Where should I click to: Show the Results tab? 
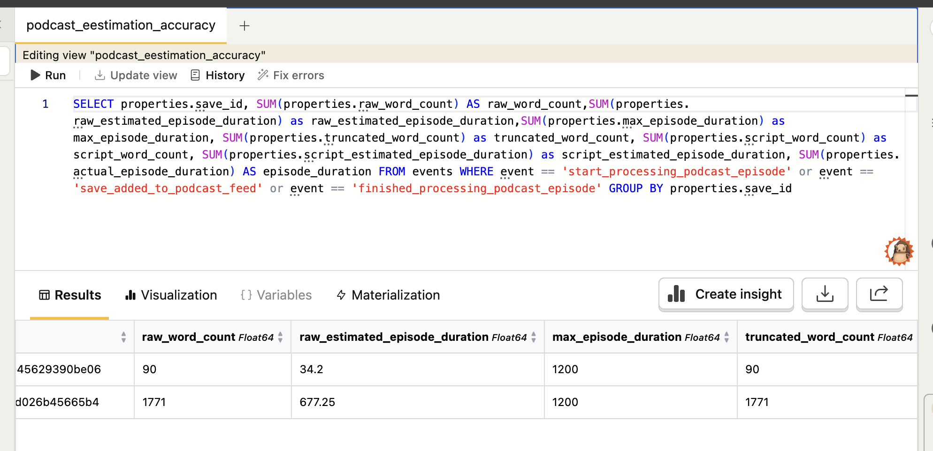pyautogui.click(x=70, y=295)
